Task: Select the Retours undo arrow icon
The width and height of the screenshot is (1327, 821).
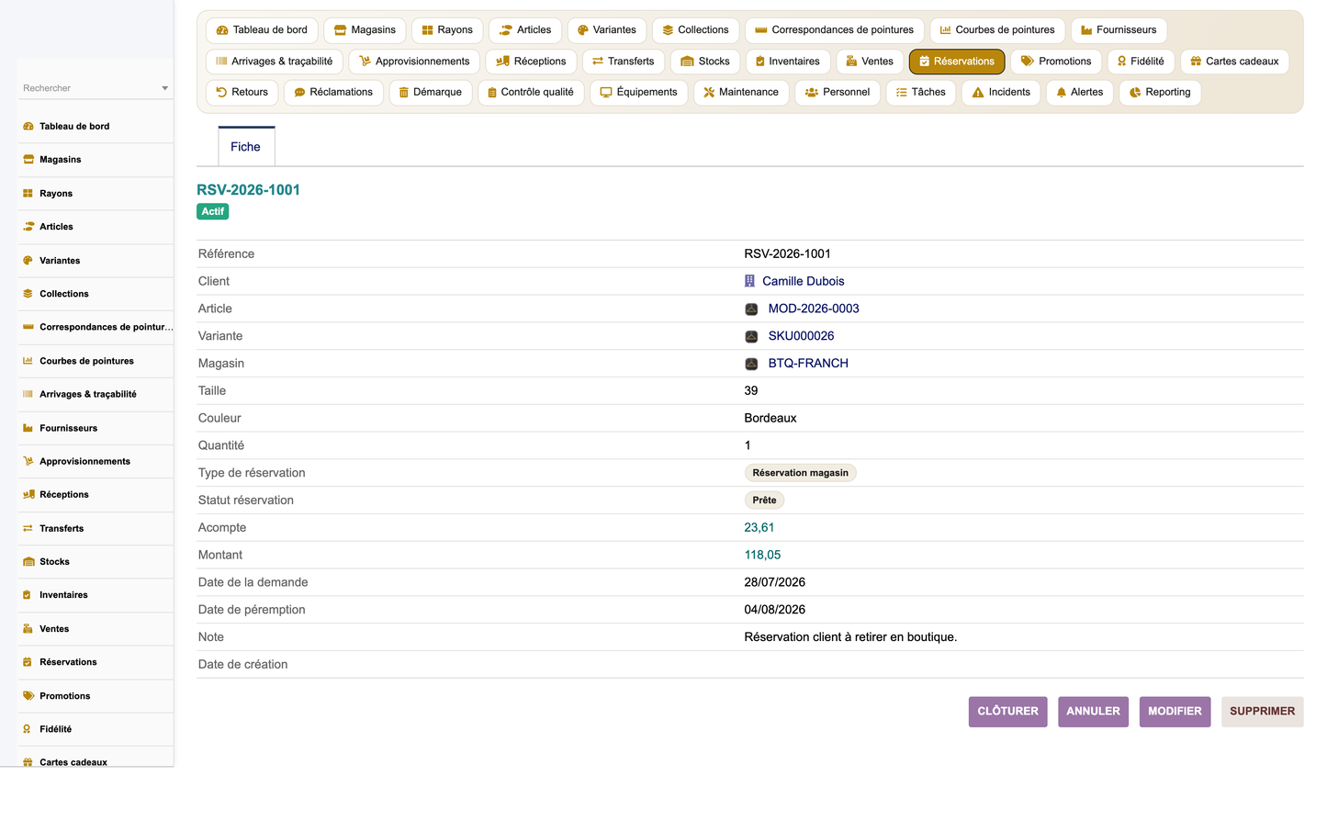Action: tap(221, 92)
